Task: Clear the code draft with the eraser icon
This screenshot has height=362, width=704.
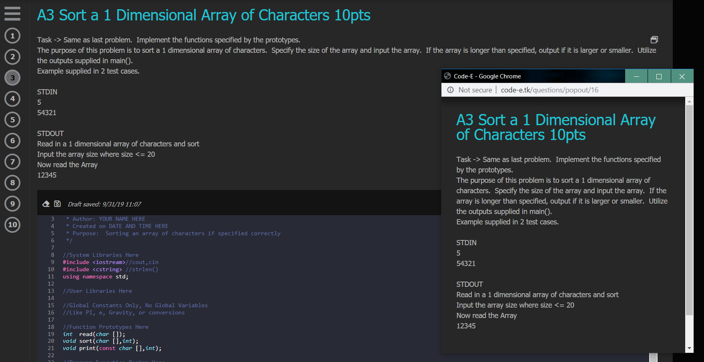Action: click(x=46, y=203)
